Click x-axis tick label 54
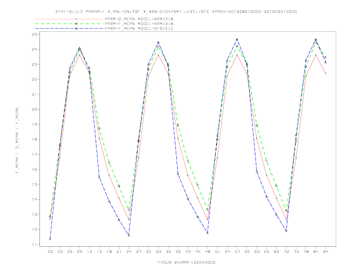 [227, 252]
